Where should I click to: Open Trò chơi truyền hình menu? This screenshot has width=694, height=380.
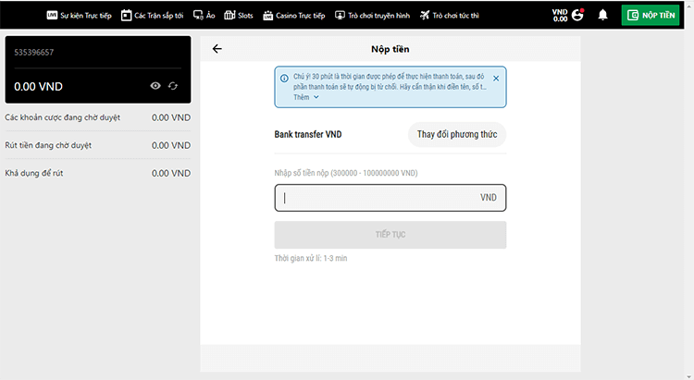tap(372, 16)
